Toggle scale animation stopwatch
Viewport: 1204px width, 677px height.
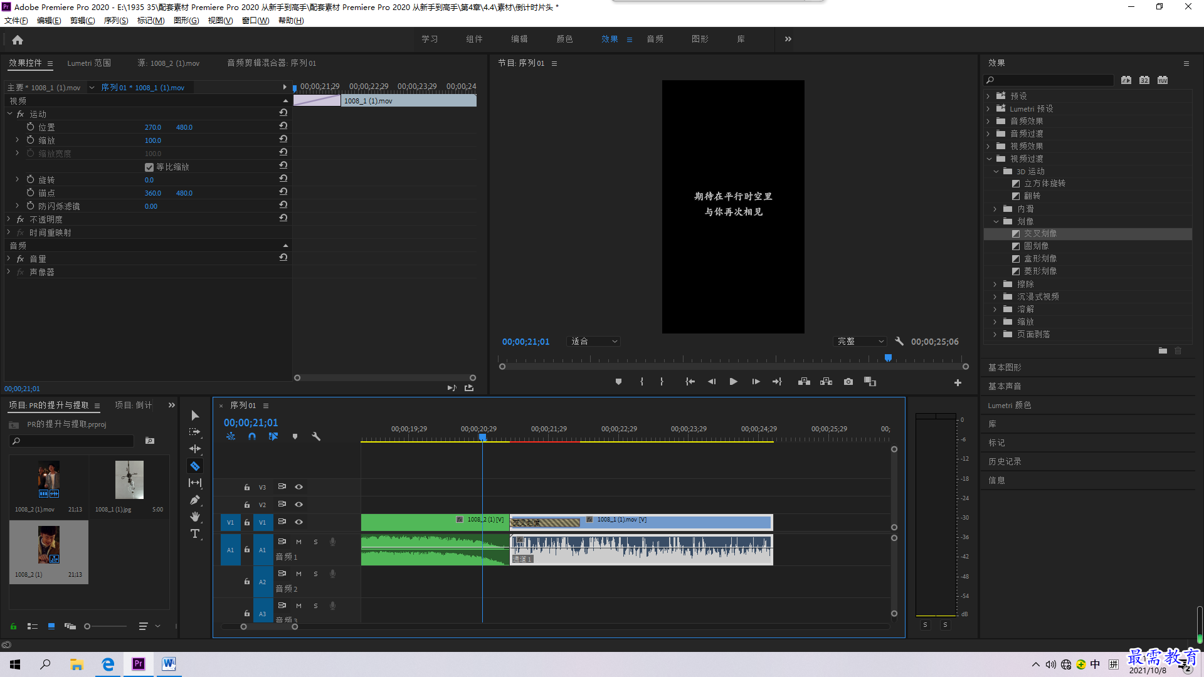pos(30,140)
